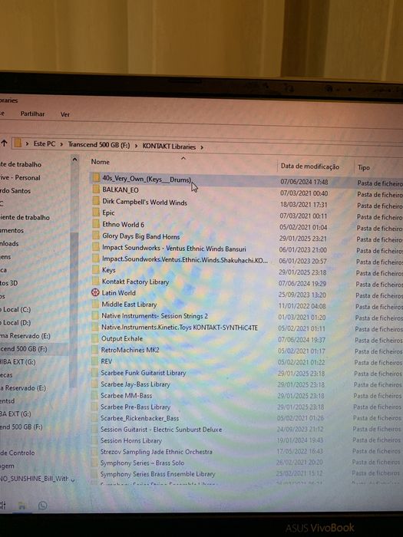Click the navigation pane scroll-up arrow
This screenshot has width=403, height=537.
[74, 160]
